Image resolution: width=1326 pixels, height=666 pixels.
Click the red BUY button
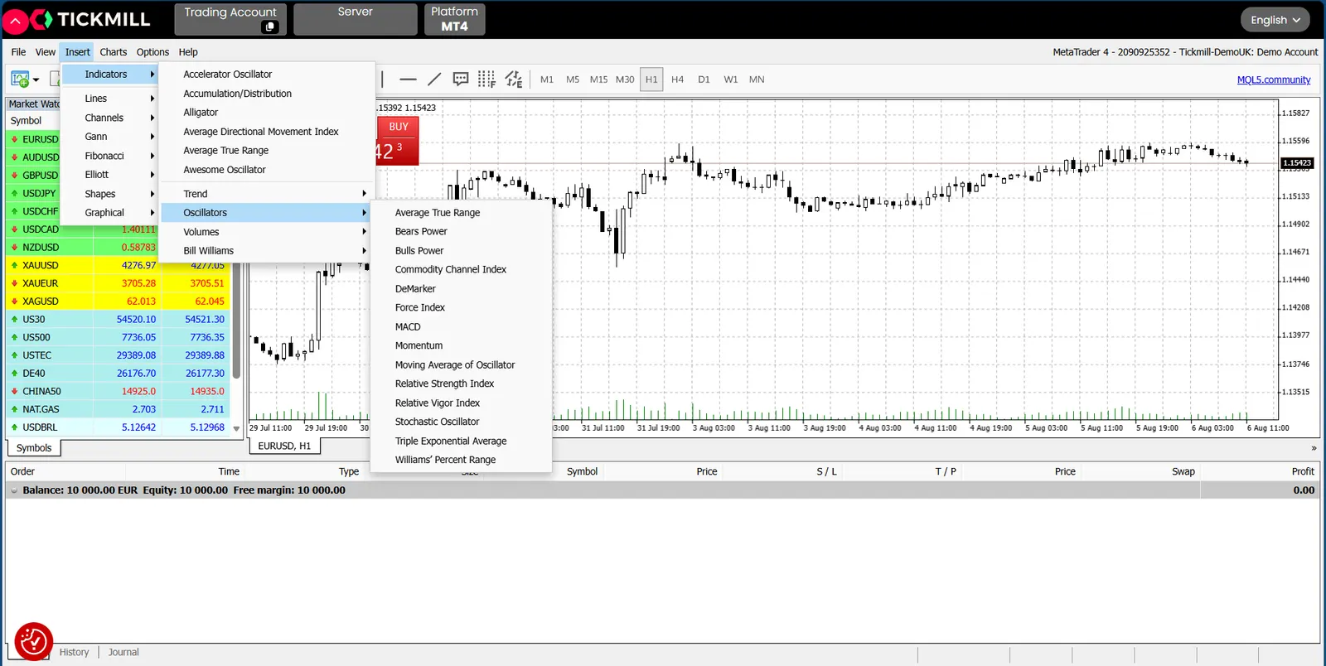tap(398, 140)
